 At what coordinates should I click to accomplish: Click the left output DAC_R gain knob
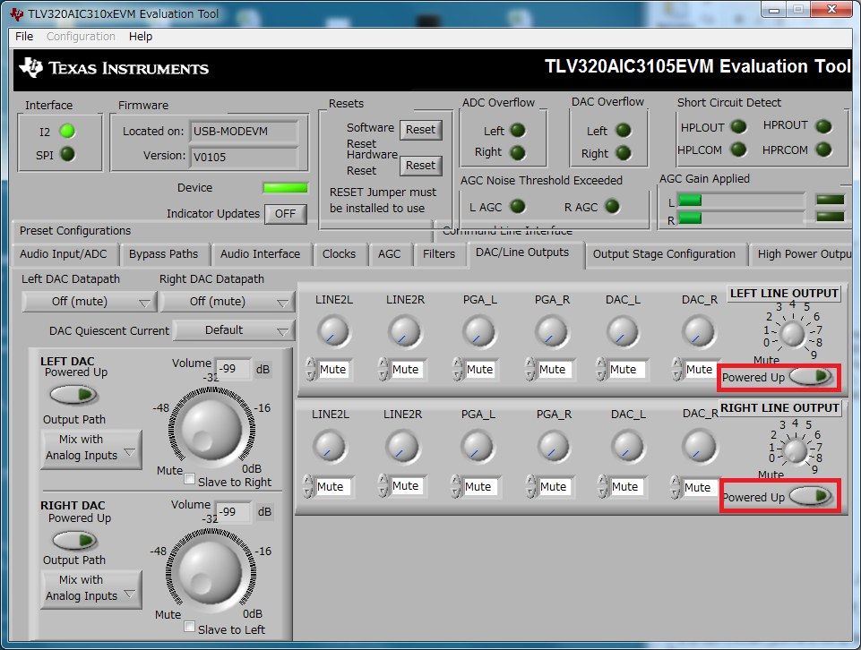point(698,330)
